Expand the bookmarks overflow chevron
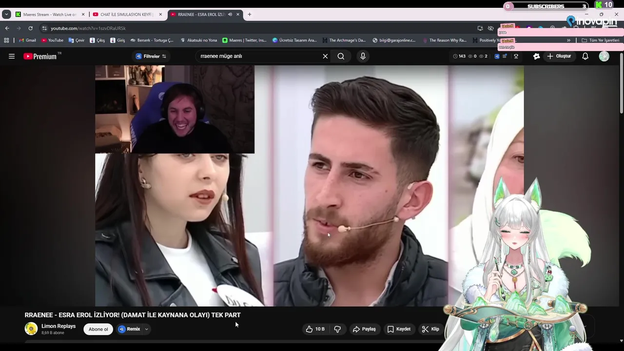624x351 pixels. tap(568, 40)
